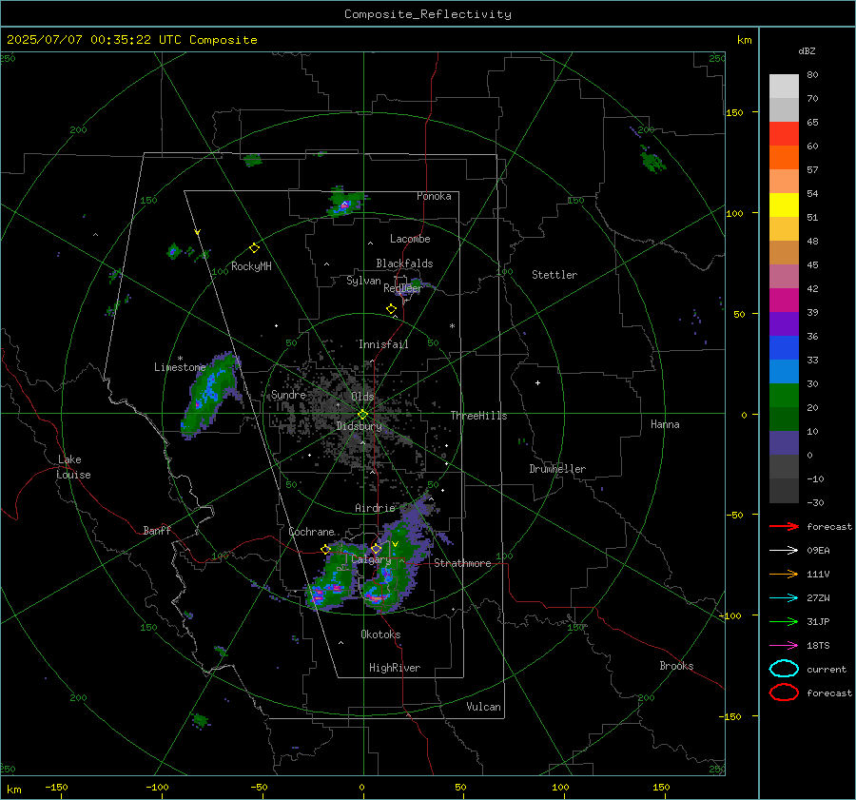The width and height of the screenshot is (856, 800).
Task: Select the light gray 80 dBZ swatch
Action: [784, 87]
